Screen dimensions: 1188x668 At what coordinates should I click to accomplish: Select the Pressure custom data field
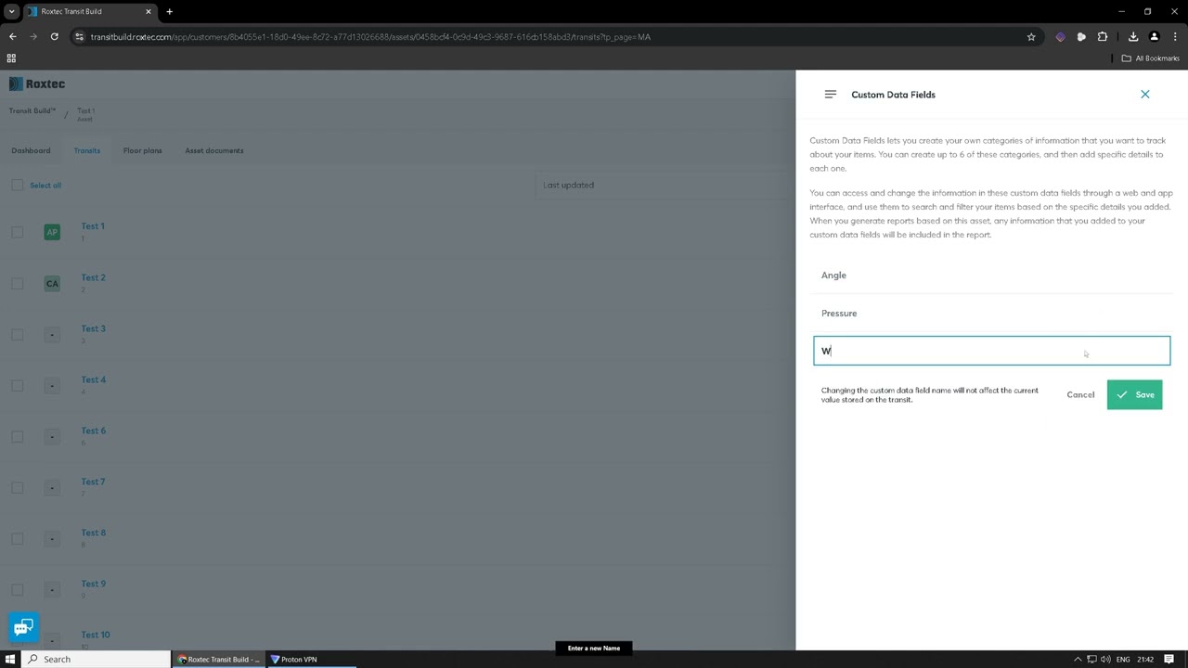pyautogui.click(x=991, y=314)
